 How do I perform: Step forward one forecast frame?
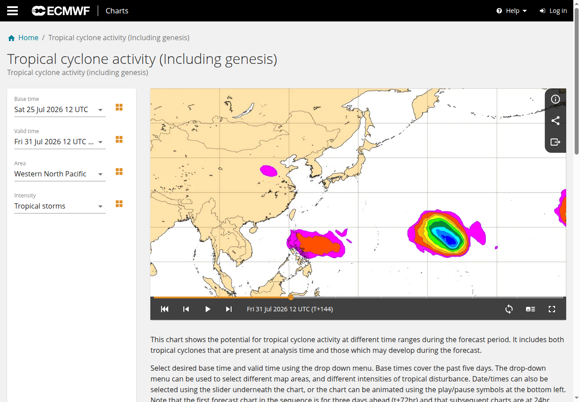(x=229, y=309)
